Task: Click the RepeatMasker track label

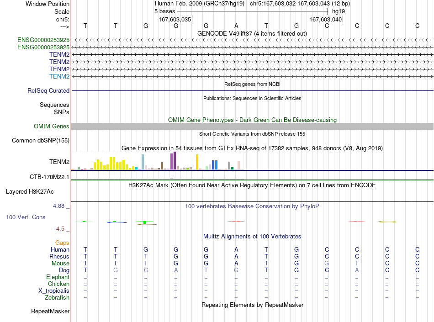Action: (50, 311)
